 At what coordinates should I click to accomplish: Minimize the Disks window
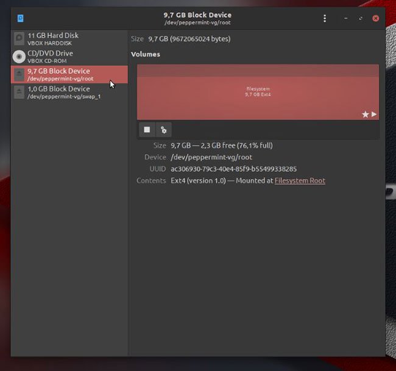pos(346,18)
